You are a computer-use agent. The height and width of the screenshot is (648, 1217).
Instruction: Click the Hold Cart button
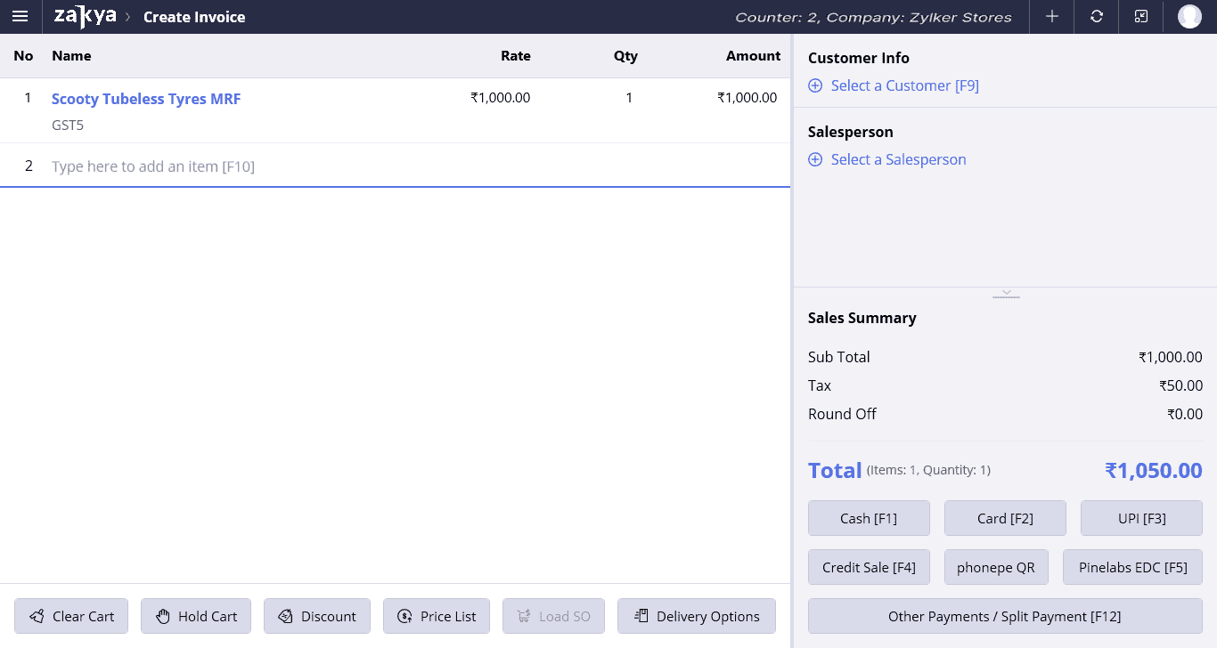point(196,616)
